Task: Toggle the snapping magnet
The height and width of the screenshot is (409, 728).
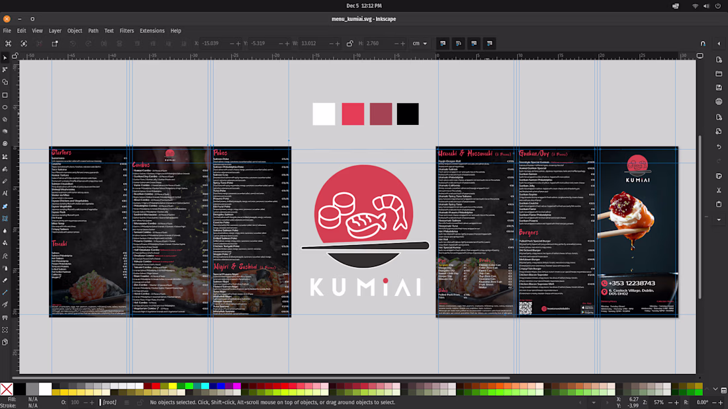Action: [x=703, y=43]
